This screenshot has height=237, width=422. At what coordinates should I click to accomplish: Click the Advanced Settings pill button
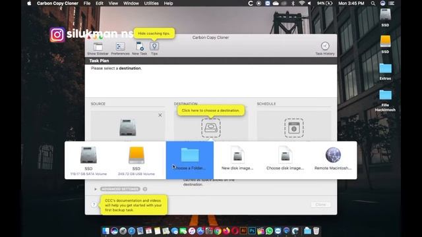(x=120, y=189)
